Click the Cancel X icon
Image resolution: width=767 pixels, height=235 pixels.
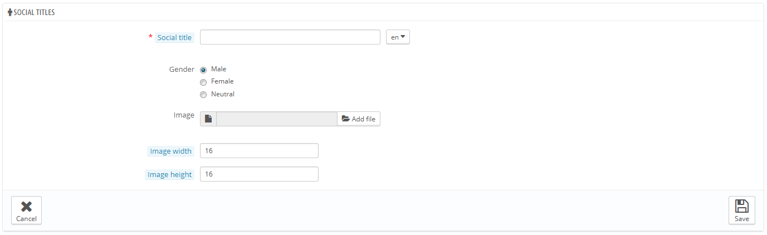[x=26, y=207]
